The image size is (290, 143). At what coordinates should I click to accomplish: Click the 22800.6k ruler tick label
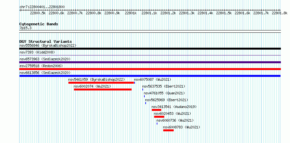coord(56,13)
